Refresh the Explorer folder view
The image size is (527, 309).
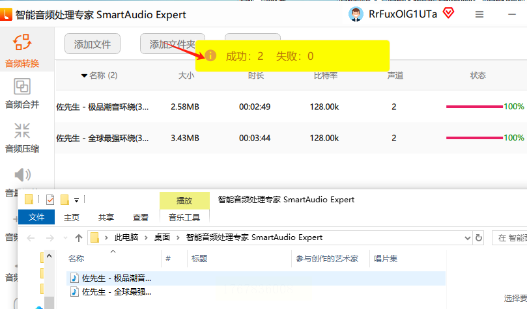coord(479,238)
